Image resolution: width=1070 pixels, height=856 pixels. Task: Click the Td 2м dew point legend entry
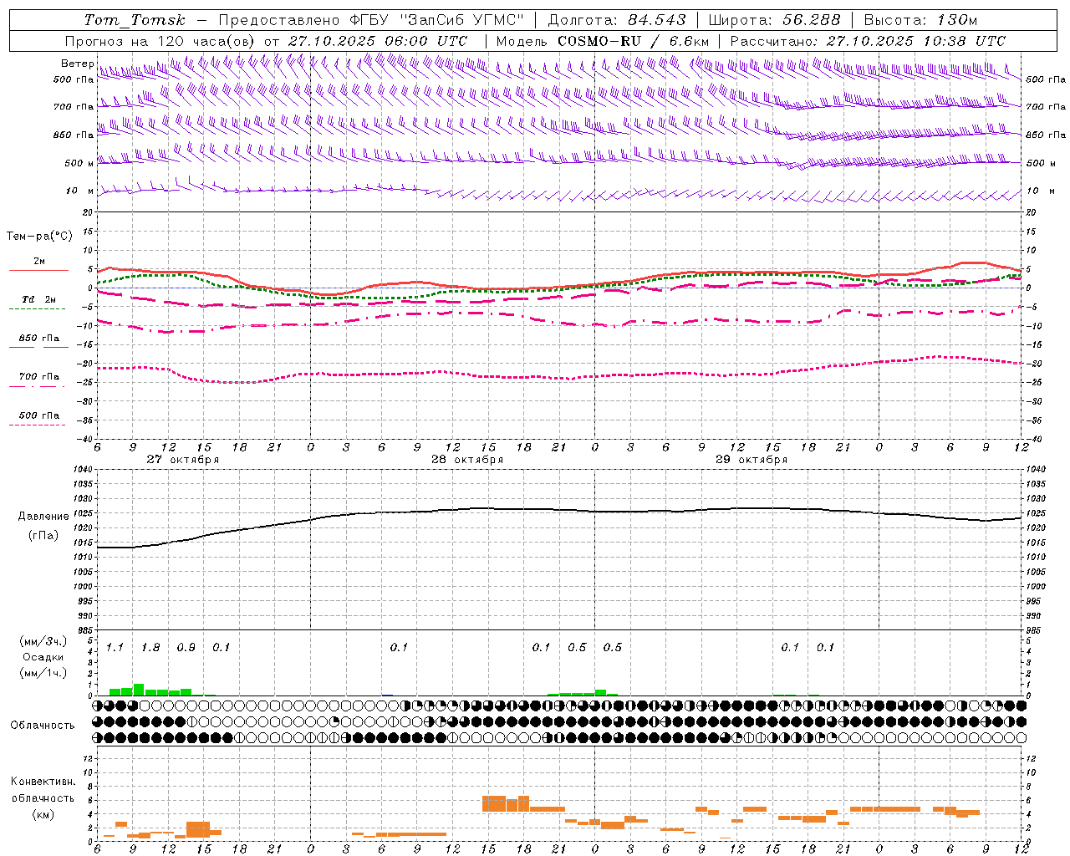(x=39, y=299)
